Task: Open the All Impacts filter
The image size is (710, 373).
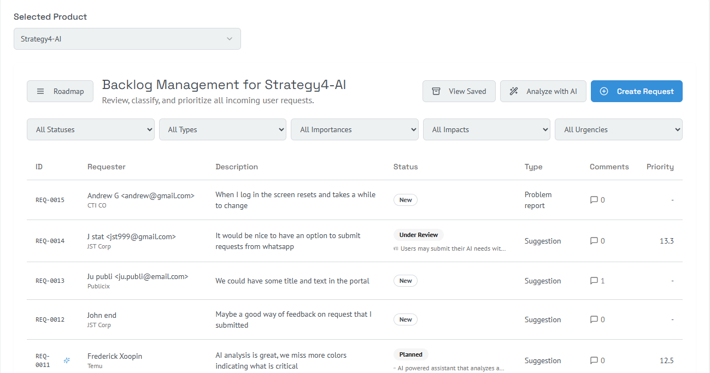Action: [x=486, y=129]
